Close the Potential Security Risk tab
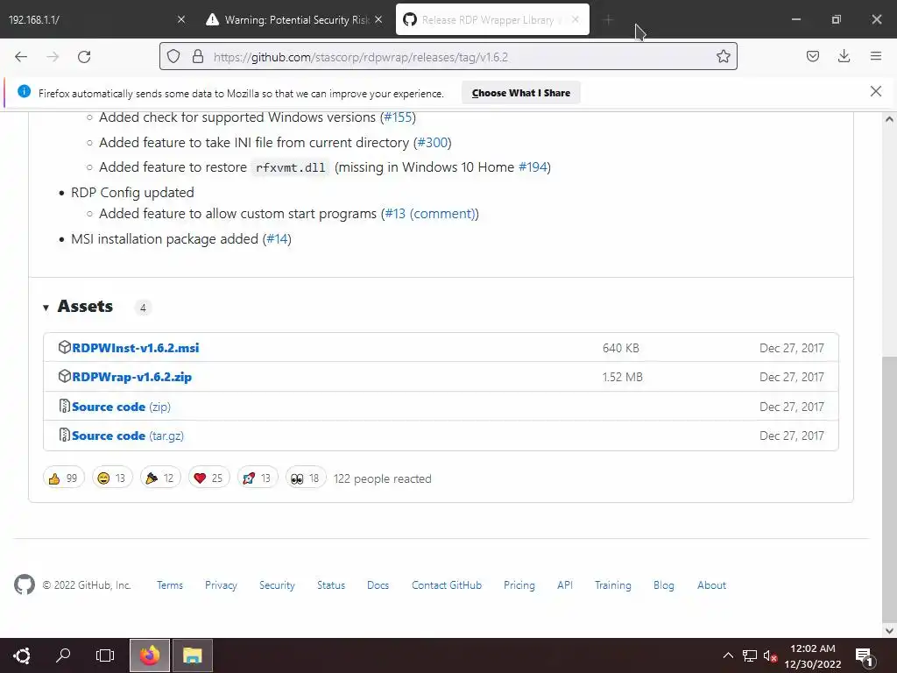Screen dimensions: 897x673 [378, 19]
